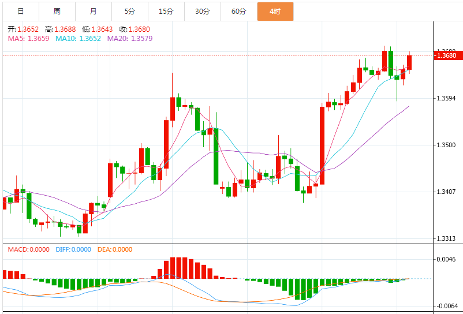Viewport: 463px width, 314px height.
Task: Select the 30分 interval tab
Action: pyautogui.click(x=203, y=12)
